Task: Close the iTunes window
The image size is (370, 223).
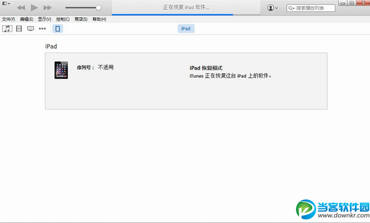Action: [363, 3]
